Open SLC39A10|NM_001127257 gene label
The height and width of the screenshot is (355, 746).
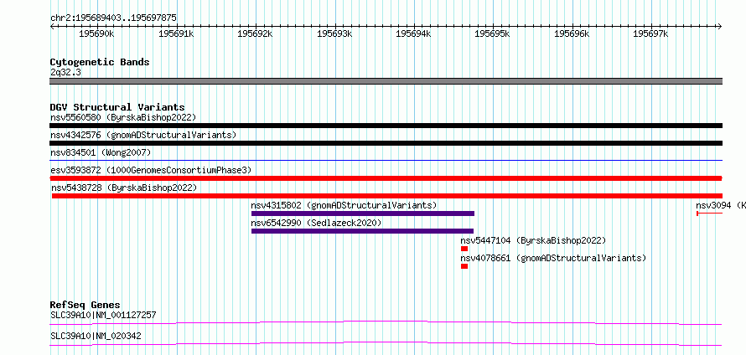point(103,315)
